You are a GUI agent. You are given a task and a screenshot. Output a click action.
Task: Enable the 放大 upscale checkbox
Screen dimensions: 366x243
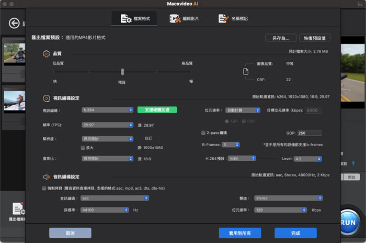pyautogui.click(x=83, y=148)
